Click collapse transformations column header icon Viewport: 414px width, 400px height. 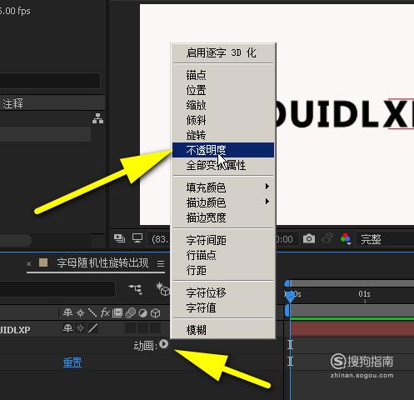(81, 313)
